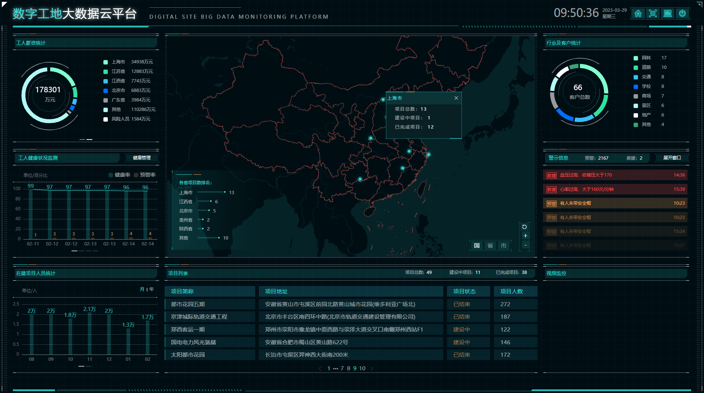This screenshot has width=704, height=393.
Task: Toggle 道路 in industry legend
Action: [650, 67]
